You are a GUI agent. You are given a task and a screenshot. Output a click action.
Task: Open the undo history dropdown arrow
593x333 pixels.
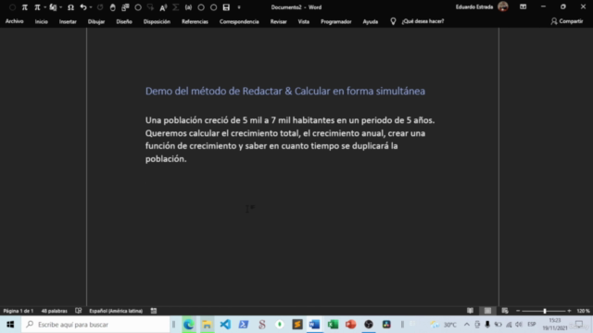click(x=91, y=7)
